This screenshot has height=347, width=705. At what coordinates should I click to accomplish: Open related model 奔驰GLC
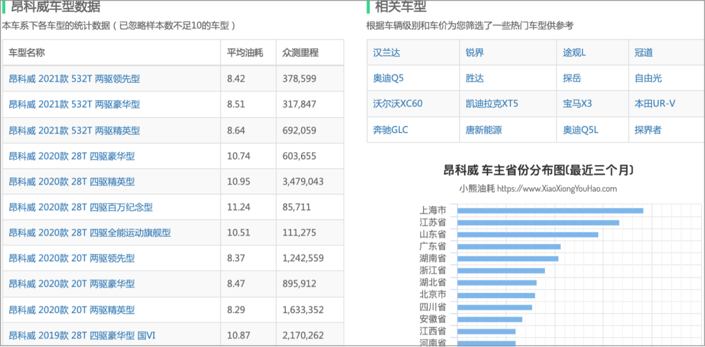(x=391, y=130)
